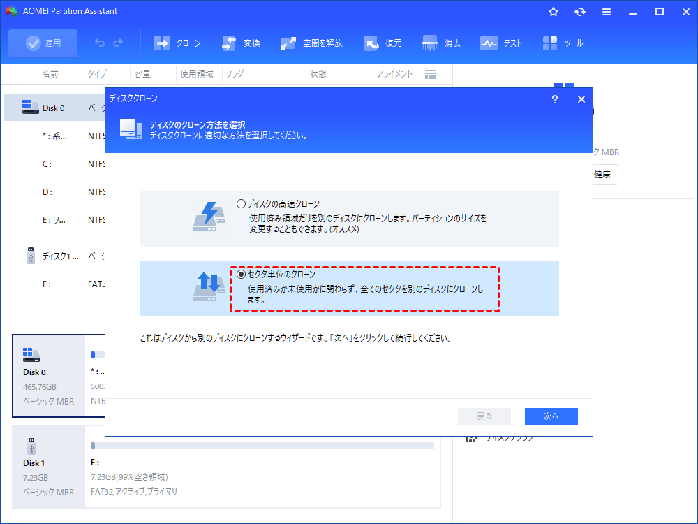This screenshot has height=524, width=698.
Task: Select the D: partition row
Action: pyautogui.click(x=54, y=192)
